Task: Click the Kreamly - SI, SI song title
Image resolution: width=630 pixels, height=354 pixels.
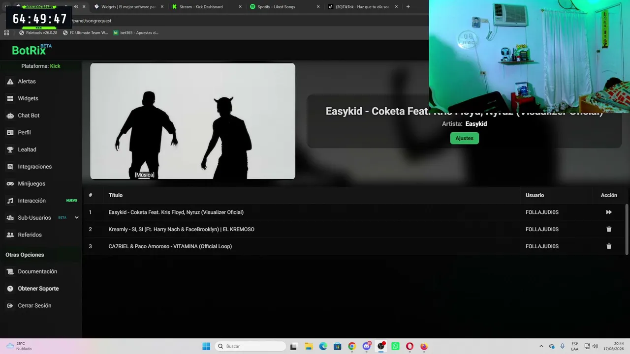Action: [181, 229]
